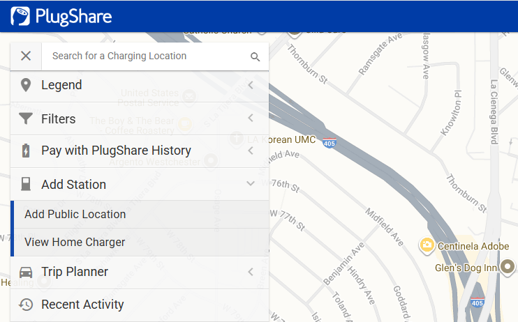Viewport: 518px width, 322px height.
Task: Click the Filters funnel icon
Action: [26, 118]
